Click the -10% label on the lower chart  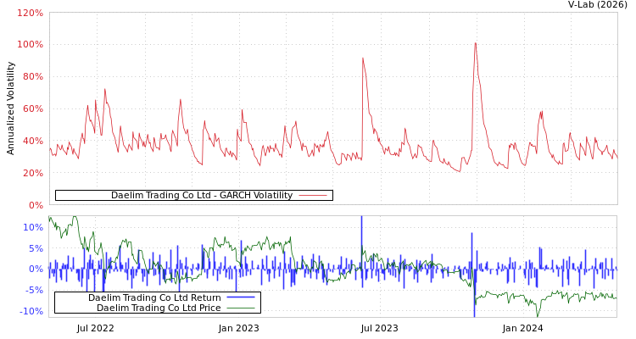pos(32,311)
